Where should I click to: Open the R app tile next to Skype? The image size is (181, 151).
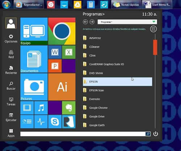[x=69, y=121]
